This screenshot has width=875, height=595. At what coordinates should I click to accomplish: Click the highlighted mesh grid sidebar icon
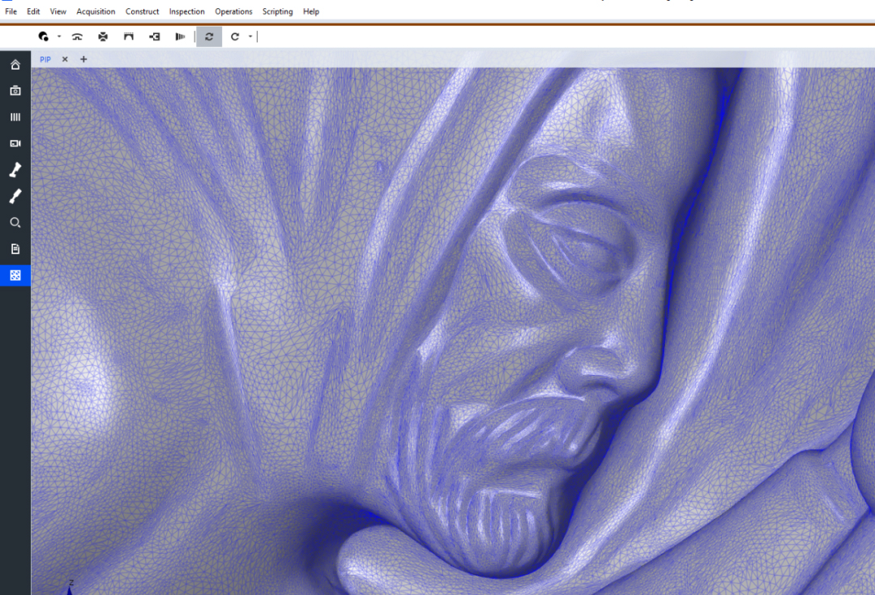point(15,275)
